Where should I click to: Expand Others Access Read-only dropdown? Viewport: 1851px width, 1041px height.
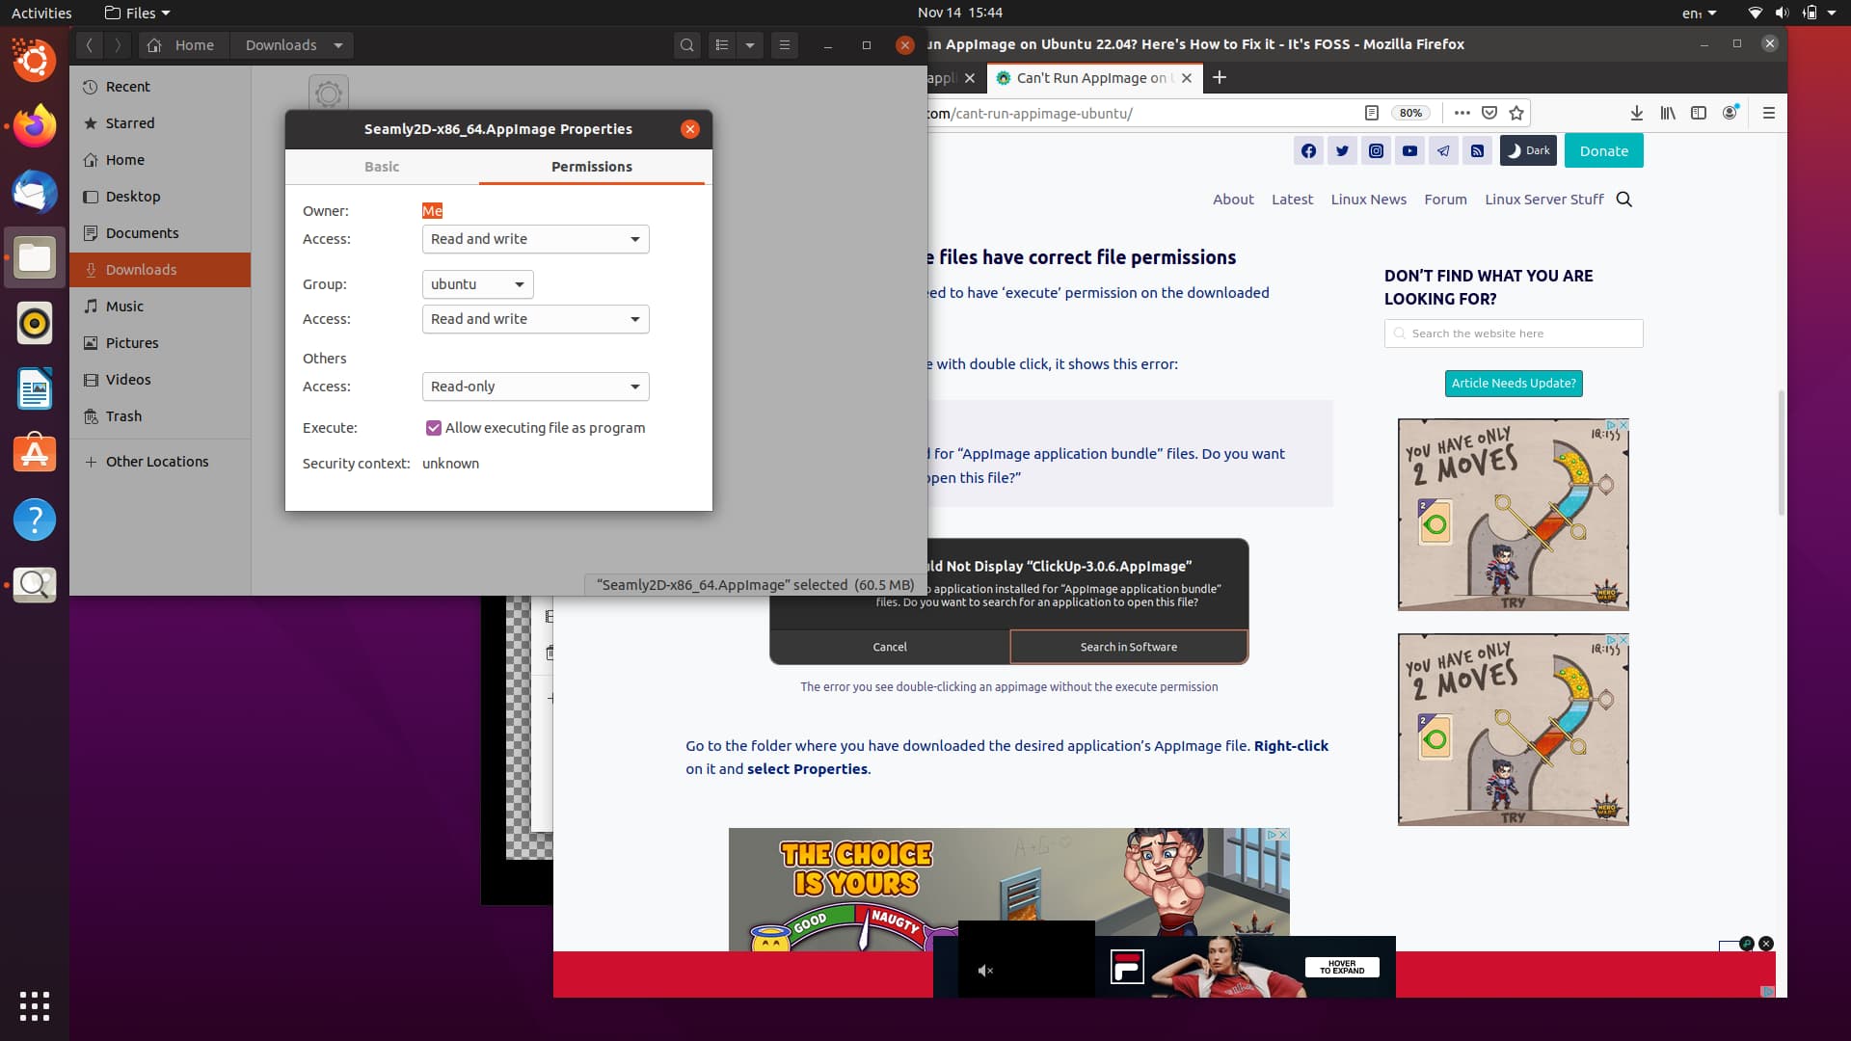(535, 387)
